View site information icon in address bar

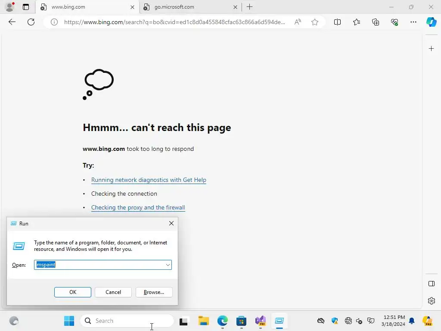pos(54,22)
